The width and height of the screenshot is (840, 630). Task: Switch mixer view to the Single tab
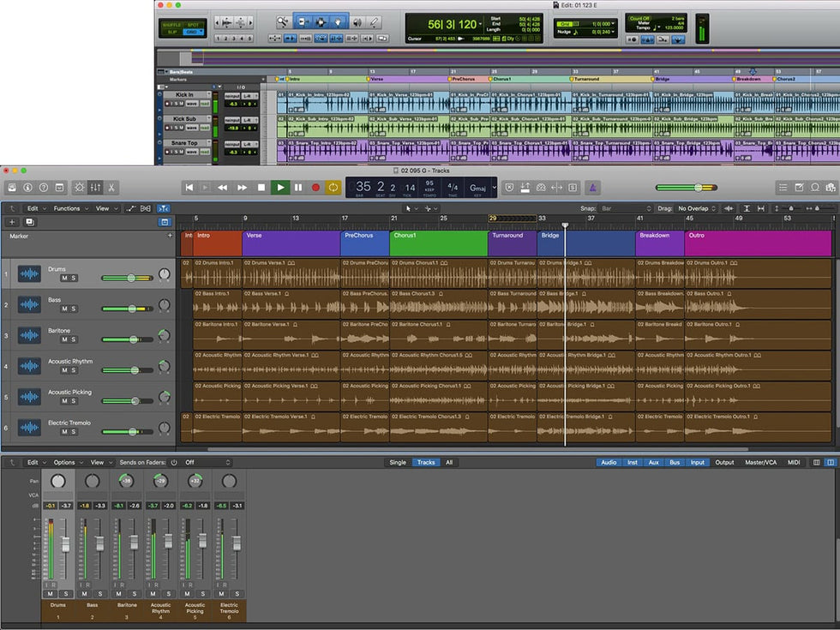click(x=398, y=462)
